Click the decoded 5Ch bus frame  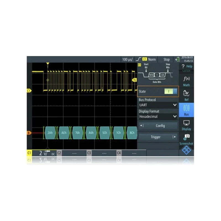pos(105,133)
